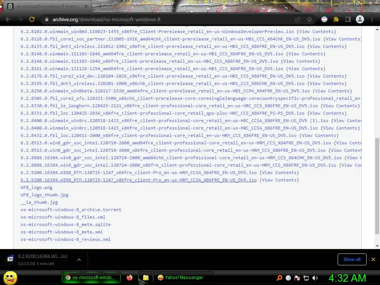Viewport: 380px width, 285px height.
Task: Click the scroll up arrow on the page scrollbar
Action: tap(377, 30)
